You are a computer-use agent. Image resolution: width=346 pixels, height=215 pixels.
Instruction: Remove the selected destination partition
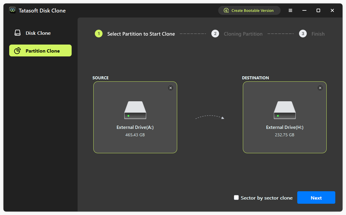click(320, 88)
